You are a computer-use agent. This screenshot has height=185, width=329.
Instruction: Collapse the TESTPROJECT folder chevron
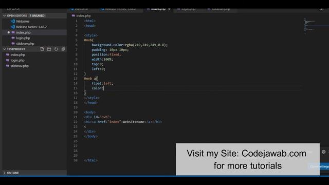(x=5, y=49)
